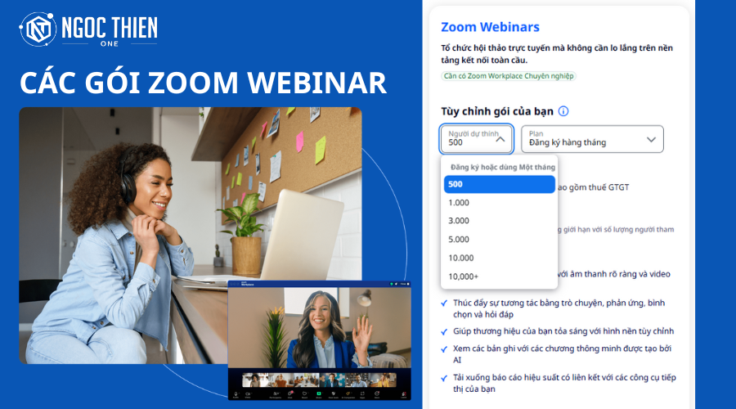Click checkmark beside Tải xuống báo cáo

tap(444, 378)
